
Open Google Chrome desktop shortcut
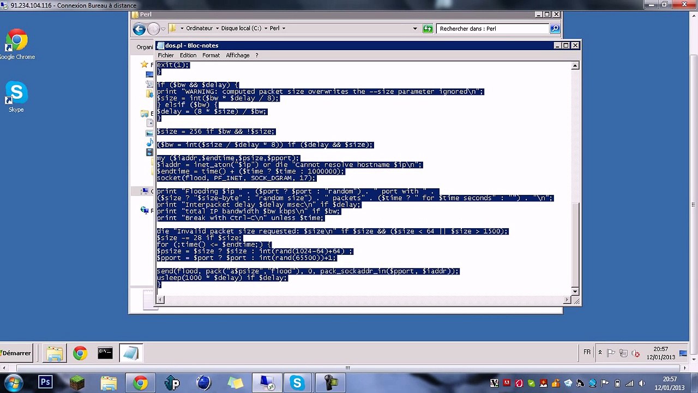(16, 45)
